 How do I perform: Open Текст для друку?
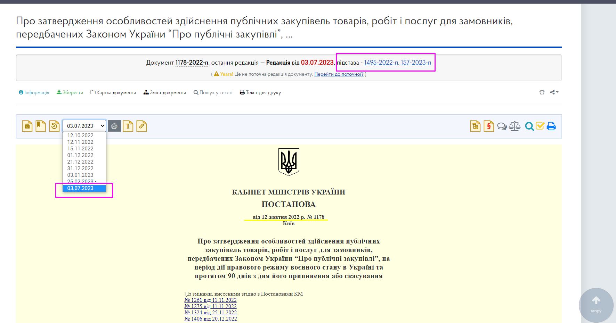click(260, 92)
